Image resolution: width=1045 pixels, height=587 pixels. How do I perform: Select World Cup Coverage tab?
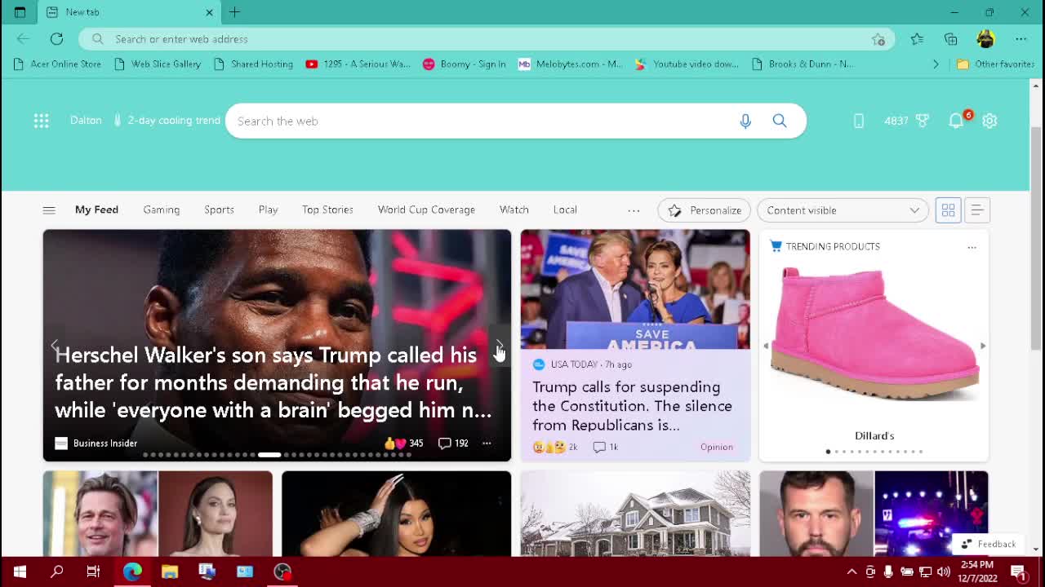point(426,210)
